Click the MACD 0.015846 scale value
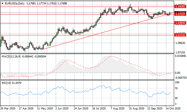 tap(180, 56)
